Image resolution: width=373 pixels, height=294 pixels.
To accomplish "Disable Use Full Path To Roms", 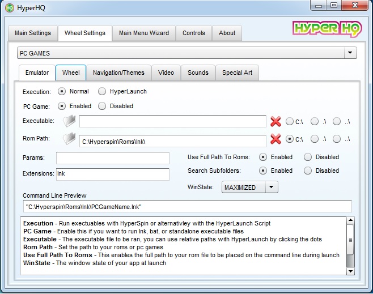I will (x=308, y=157).
